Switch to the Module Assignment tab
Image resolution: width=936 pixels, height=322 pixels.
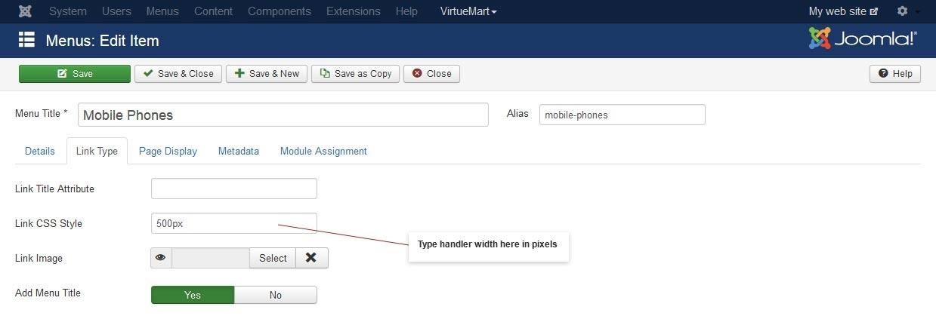coord(323,151)
